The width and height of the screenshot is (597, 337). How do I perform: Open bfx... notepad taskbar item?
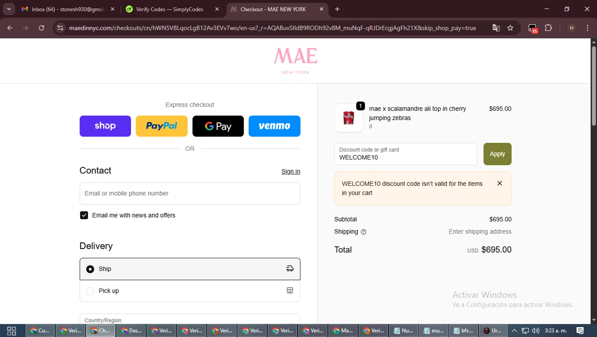[463, 331]
